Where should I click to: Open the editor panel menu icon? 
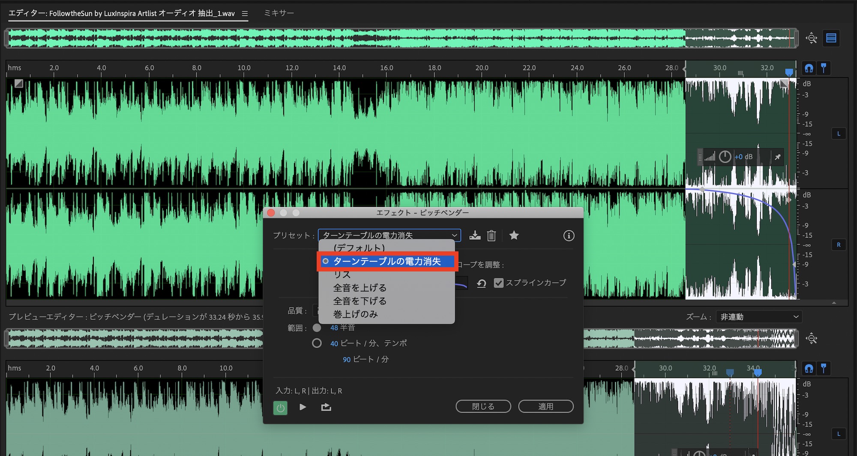click(x=245, y=14)
